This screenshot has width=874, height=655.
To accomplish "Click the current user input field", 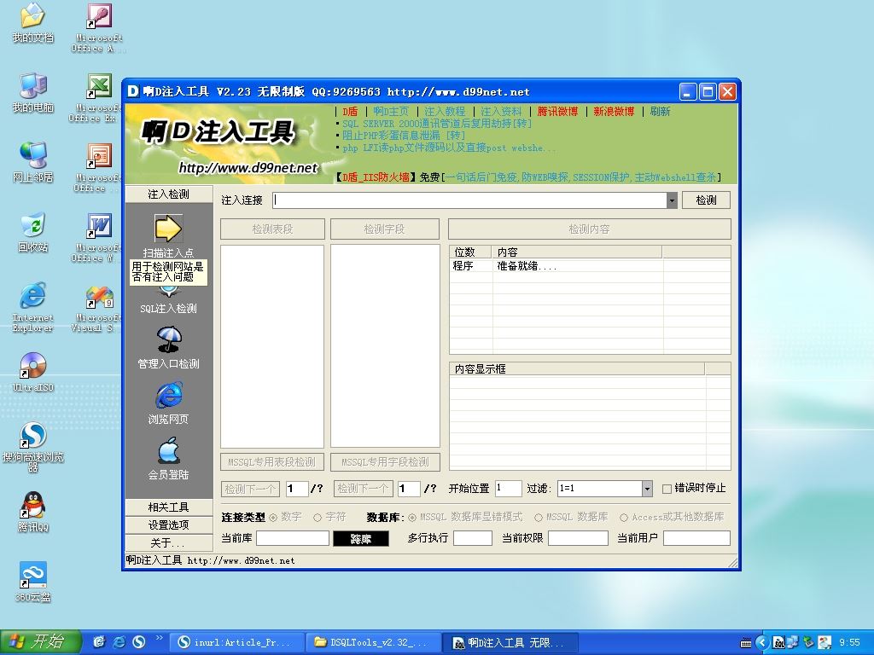I will [x=696, y=538].
